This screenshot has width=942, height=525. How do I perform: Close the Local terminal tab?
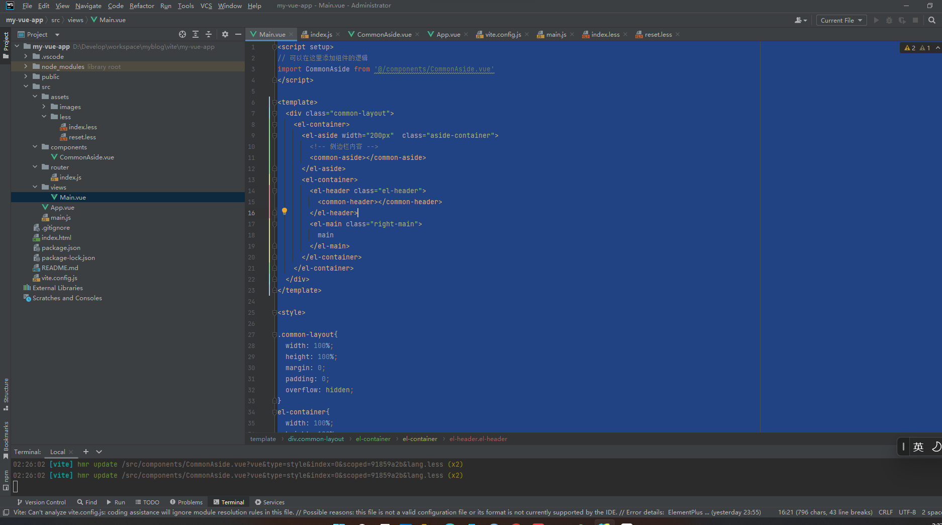71,452
